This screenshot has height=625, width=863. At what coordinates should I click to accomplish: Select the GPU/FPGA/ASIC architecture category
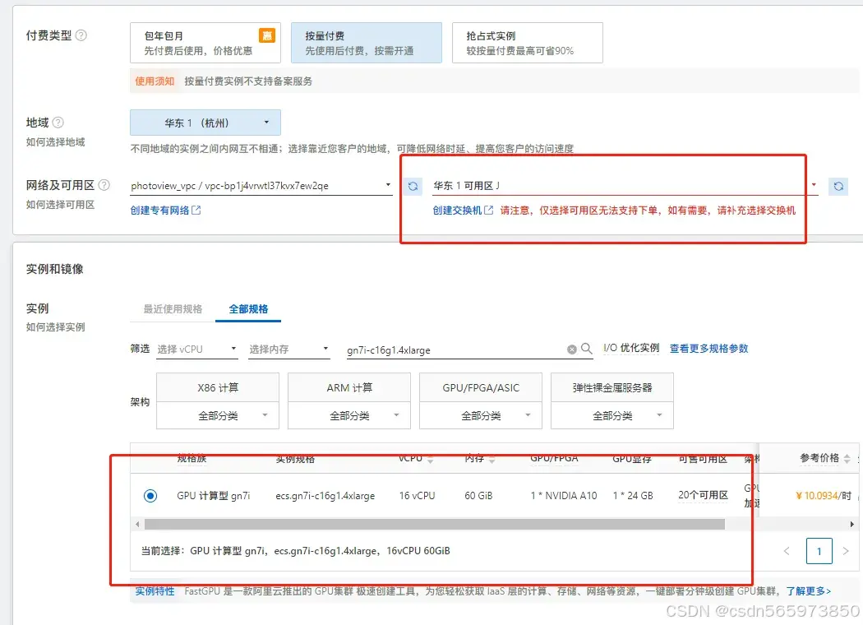[x=479, y=387]
